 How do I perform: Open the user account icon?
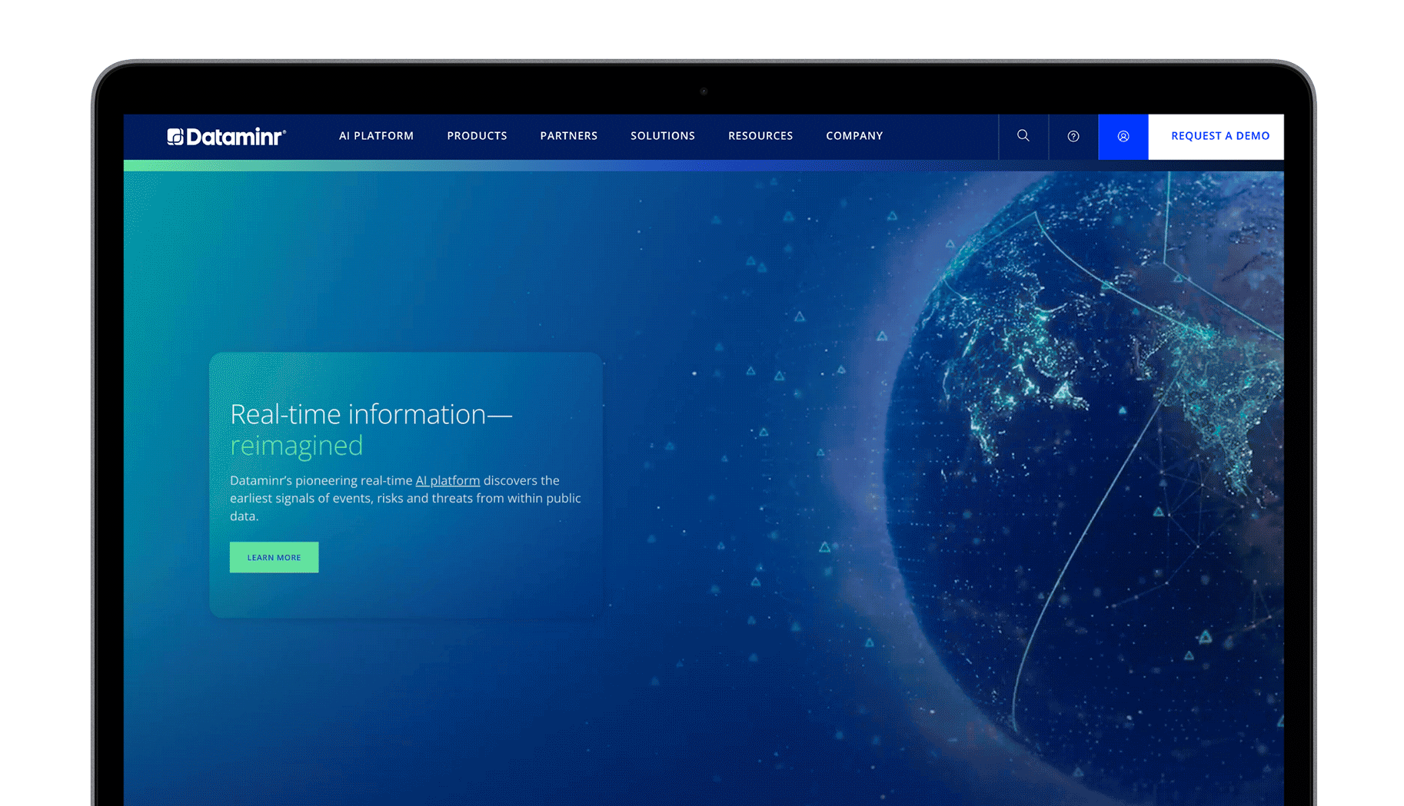point(1123,136)
